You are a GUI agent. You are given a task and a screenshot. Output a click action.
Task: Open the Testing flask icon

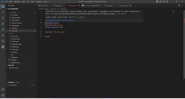[x=3, y=35]
